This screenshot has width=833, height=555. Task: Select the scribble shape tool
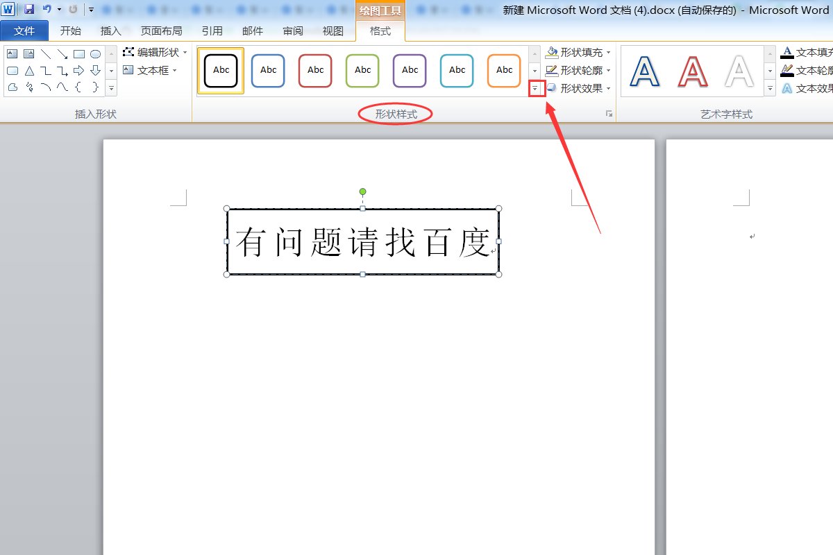(29, 87)
